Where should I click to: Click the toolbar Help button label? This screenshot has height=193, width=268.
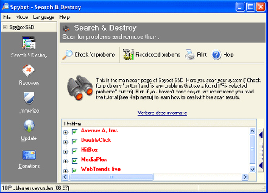point(229,55)
